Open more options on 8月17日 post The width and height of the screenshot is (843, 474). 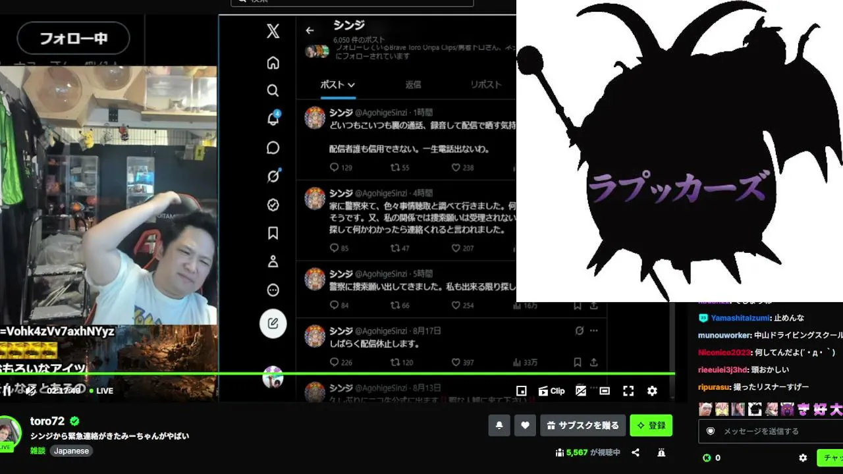tap(593, 330)
